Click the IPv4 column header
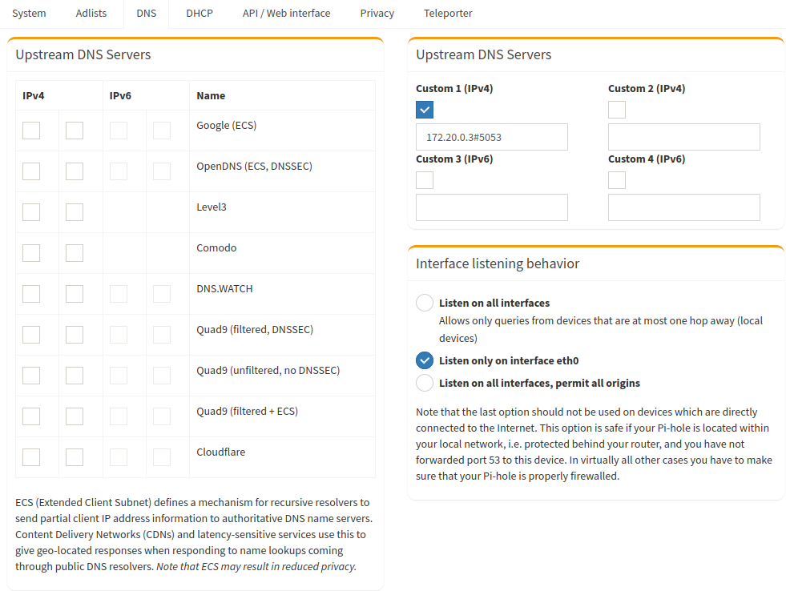786x591 pixels. [x=59, y=95]
